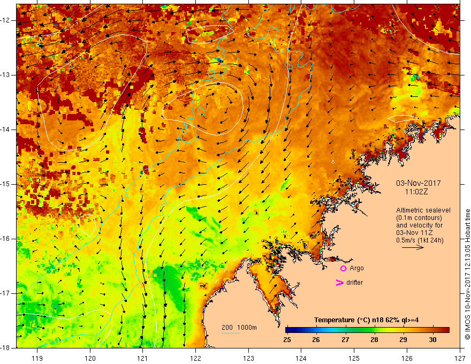
Task: Click the latitude axis label '-12'
Action: click(5, 20)
